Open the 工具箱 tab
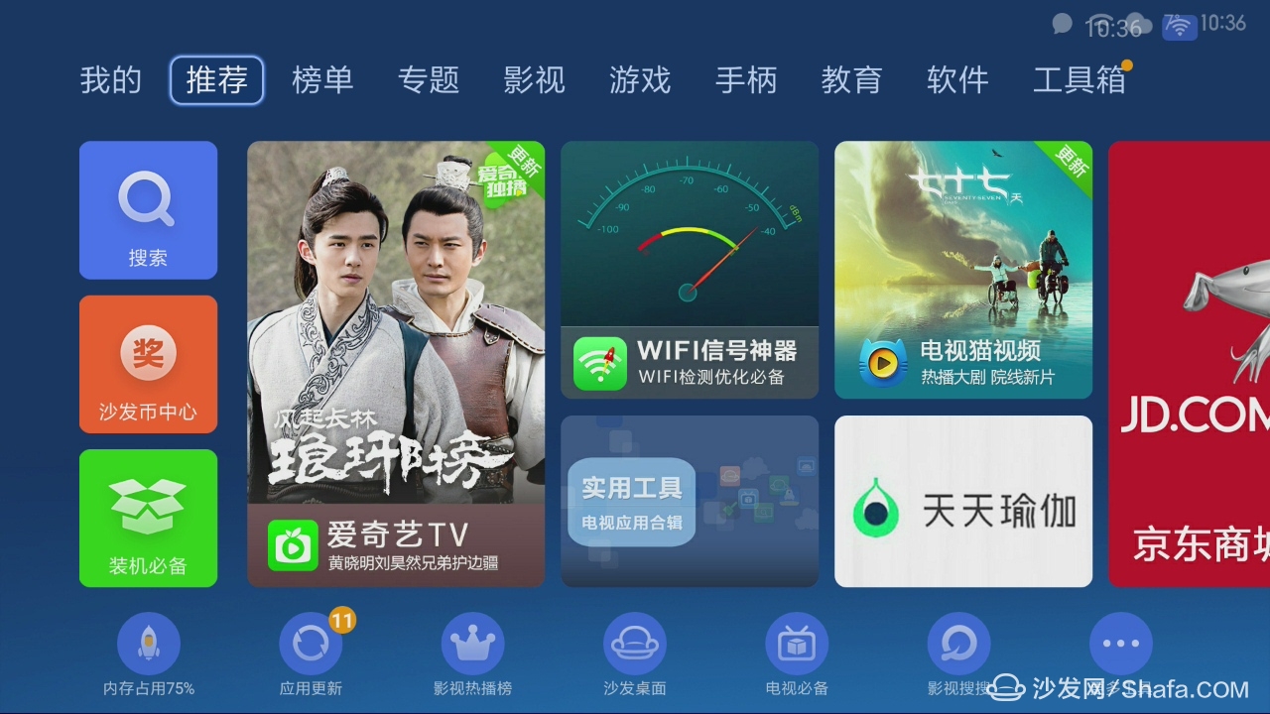Viewport: 1270px width, 714px height. [1079, 80]
